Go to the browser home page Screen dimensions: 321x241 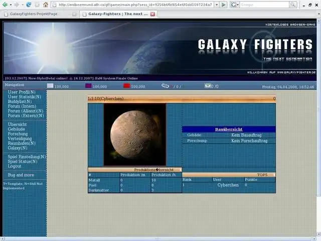pyautogui.click(x=46, y=5)
